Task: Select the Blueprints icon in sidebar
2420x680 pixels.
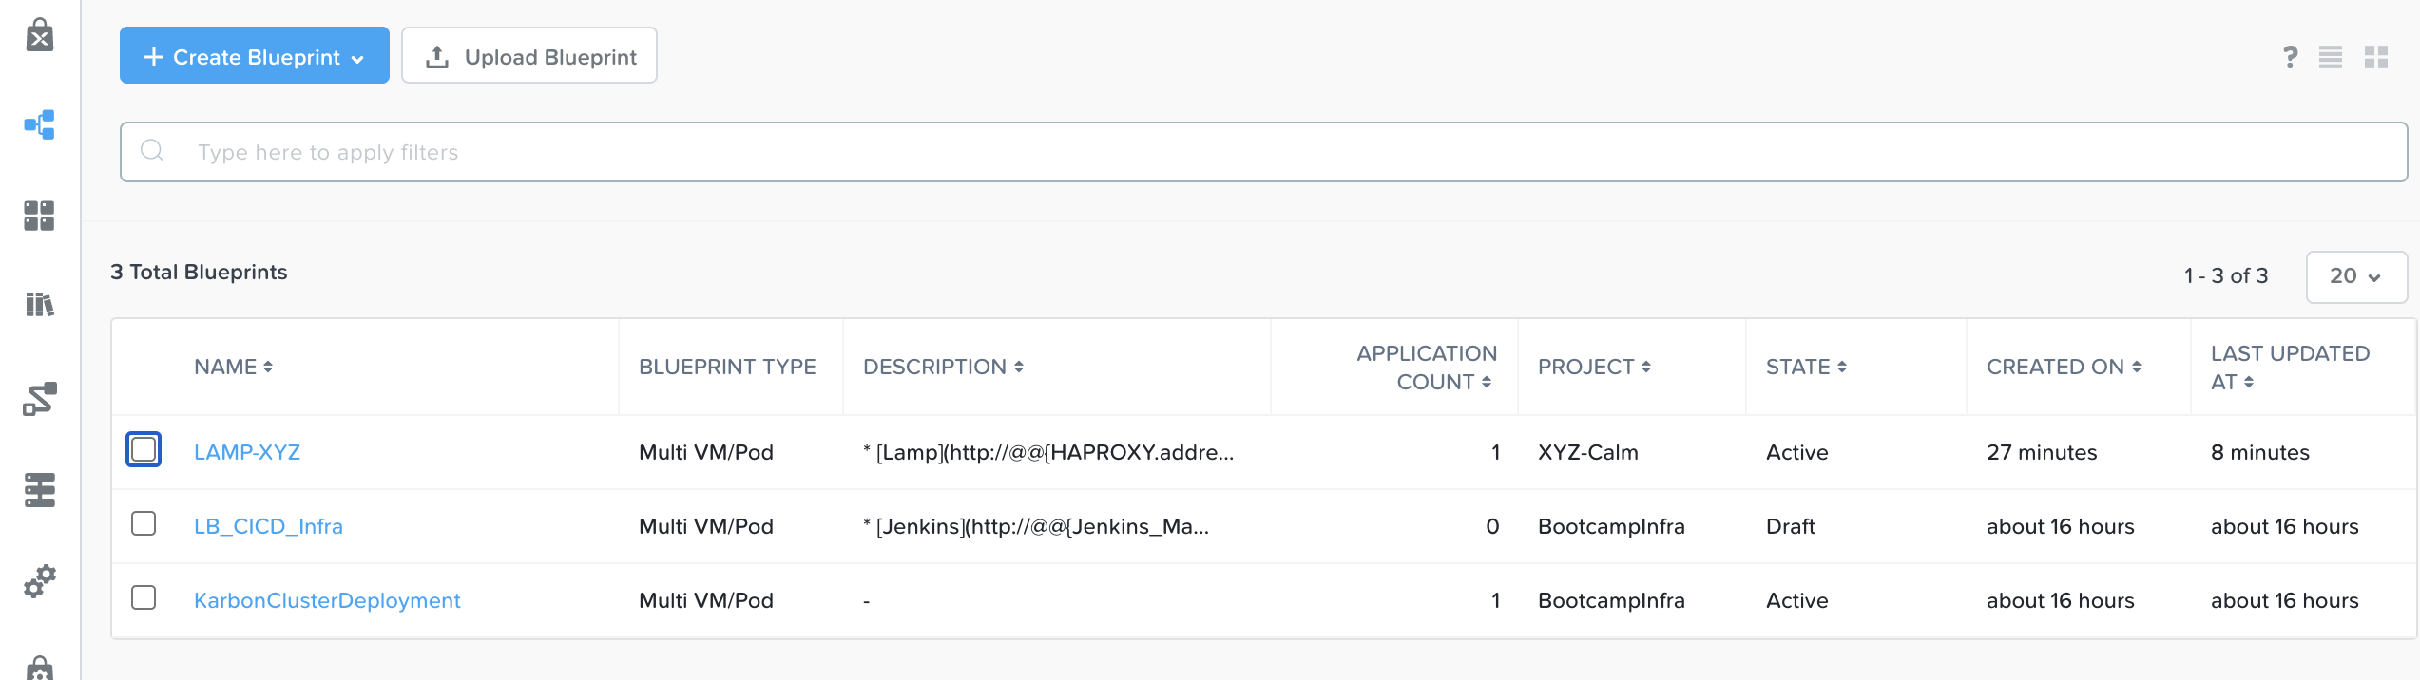Action: pyautogui.click(x=39, y=124)
